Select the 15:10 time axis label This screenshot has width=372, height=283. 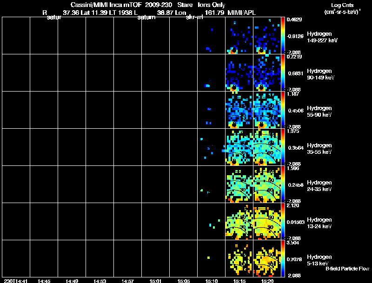pyautogui.click(x=212, y=281)
